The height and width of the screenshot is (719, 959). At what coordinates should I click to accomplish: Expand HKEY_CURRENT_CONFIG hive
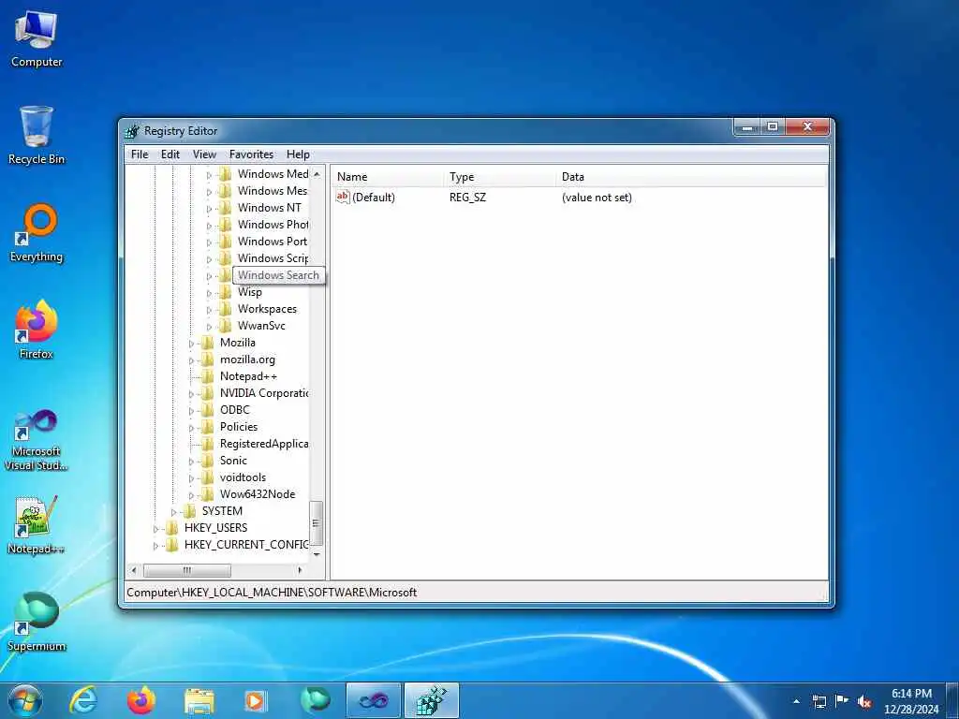tap(156, 546)
